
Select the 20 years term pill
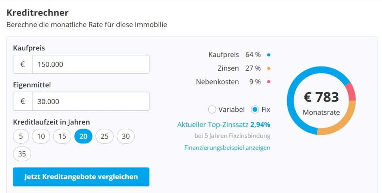pos(84,136)
